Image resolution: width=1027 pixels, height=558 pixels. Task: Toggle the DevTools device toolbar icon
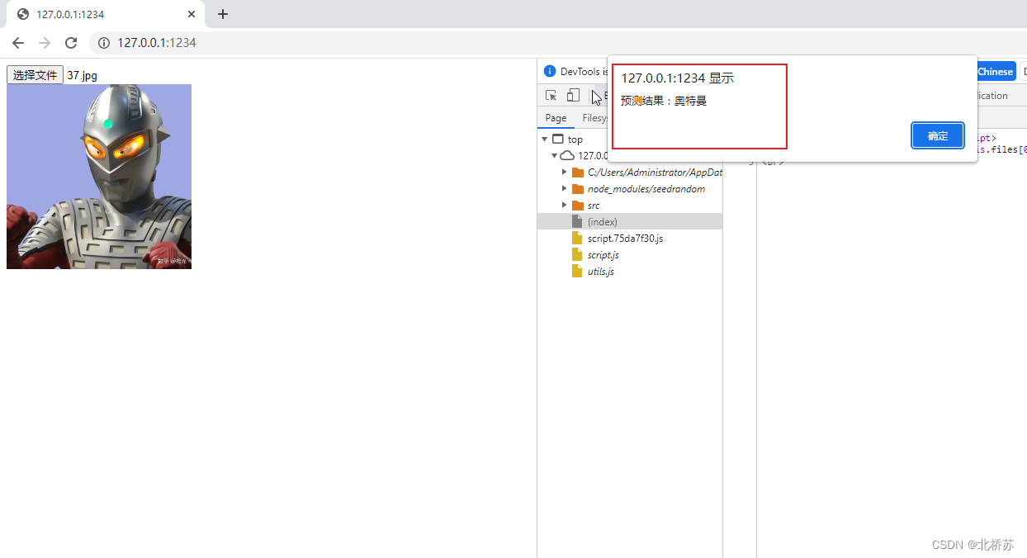(573, 96)
